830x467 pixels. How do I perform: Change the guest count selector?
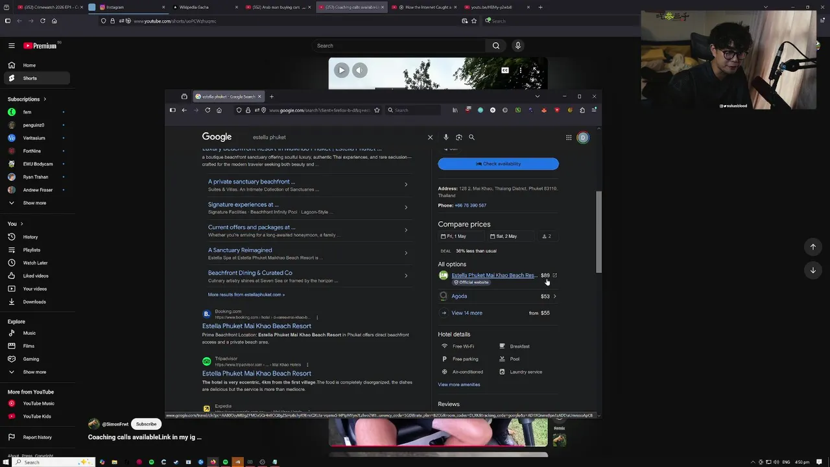coord(547,236)
